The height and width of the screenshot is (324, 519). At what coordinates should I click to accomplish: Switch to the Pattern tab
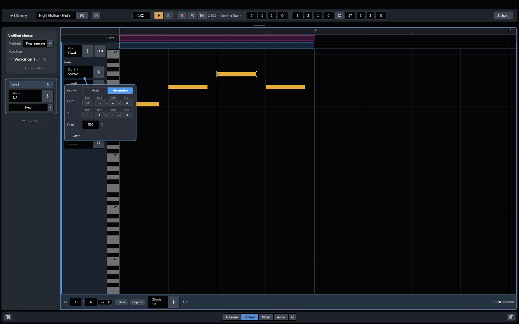tap(250, 317)
